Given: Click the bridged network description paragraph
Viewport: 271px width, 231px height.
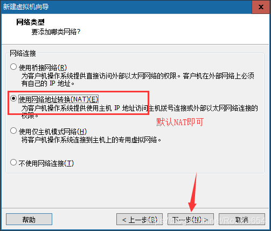Looking at the screenshot, I should pos(138,80).
